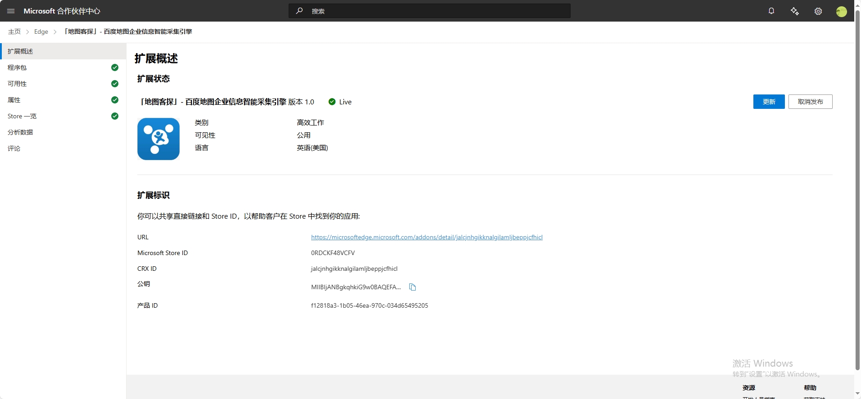Open 评论 in the sidebar

click(63, 148)
